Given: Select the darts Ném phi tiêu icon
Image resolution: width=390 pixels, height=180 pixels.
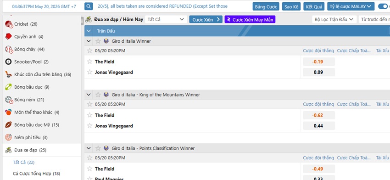Looking at the screenshot, I should [8, 137].
